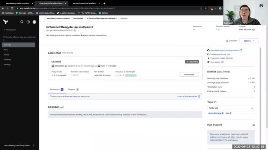
Task: Open the Actions dropdown
Action: pos(249,41)
